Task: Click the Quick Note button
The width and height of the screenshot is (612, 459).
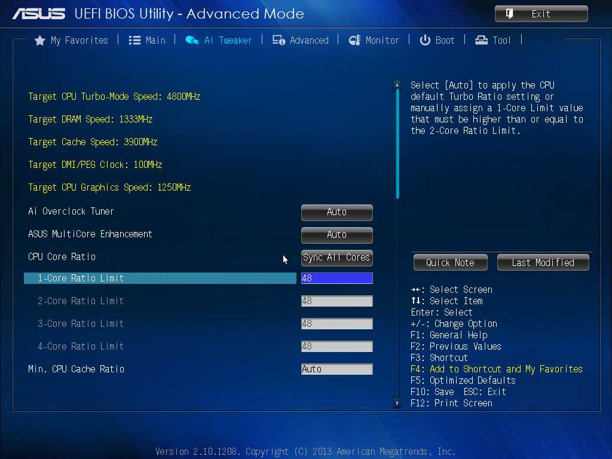Action: (451, 263)
